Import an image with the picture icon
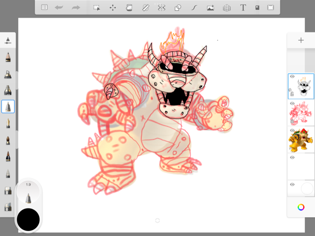The height and width of the screenshot is (236, 315). (x=210, y=8)
